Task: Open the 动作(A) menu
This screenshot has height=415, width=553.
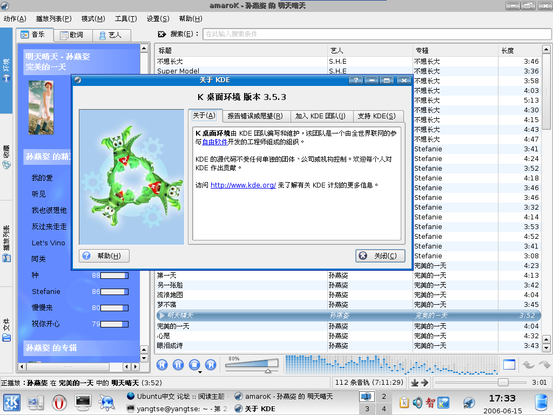Action: (x=15, y=19)
